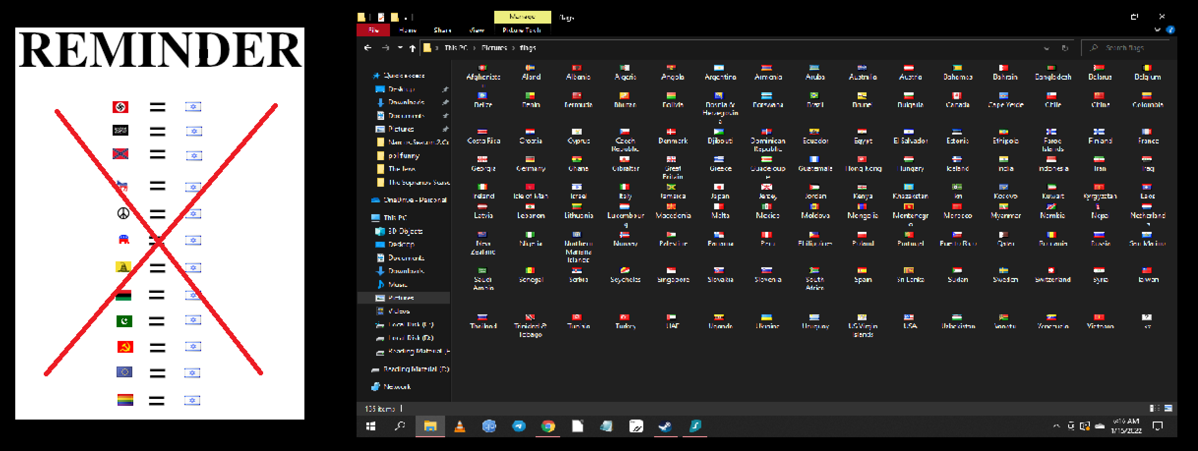Open Telegram from the taskbar
The width and height of the screenshot is (1198, 451).
[x=518, y=426]
